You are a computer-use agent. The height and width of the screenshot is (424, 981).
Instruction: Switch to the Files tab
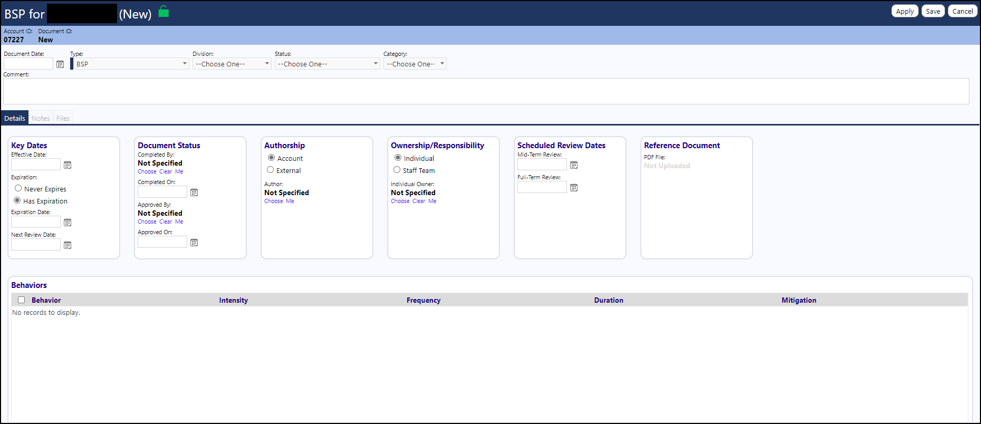pos(63,118)
